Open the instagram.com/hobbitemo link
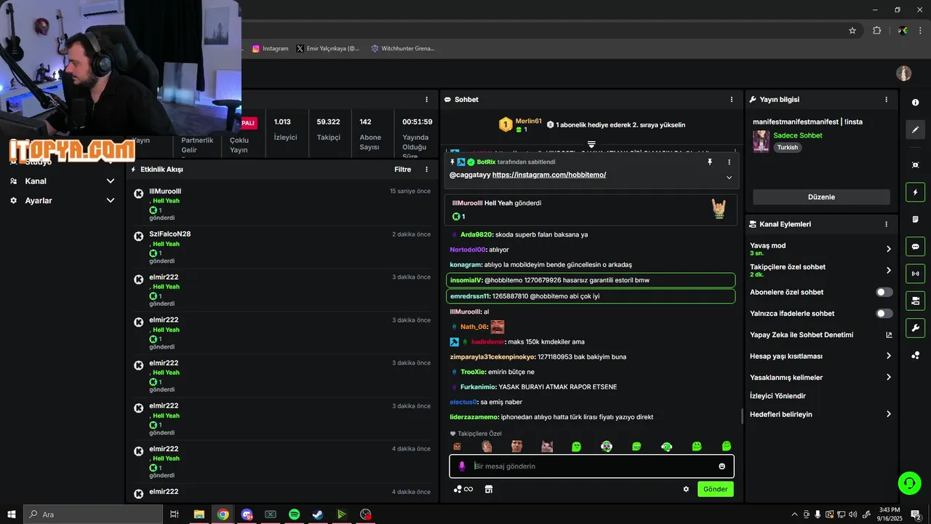The height and width of the screenshot is (524, 931). click(549, 175)
